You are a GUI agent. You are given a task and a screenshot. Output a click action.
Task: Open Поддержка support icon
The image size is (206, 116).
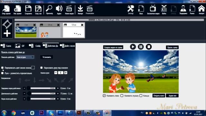pos(183,10)
